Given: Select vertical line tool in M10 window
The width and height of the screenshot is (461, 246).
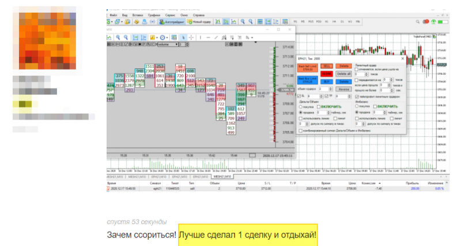Looking at the screenshot, I should [200, 37].
